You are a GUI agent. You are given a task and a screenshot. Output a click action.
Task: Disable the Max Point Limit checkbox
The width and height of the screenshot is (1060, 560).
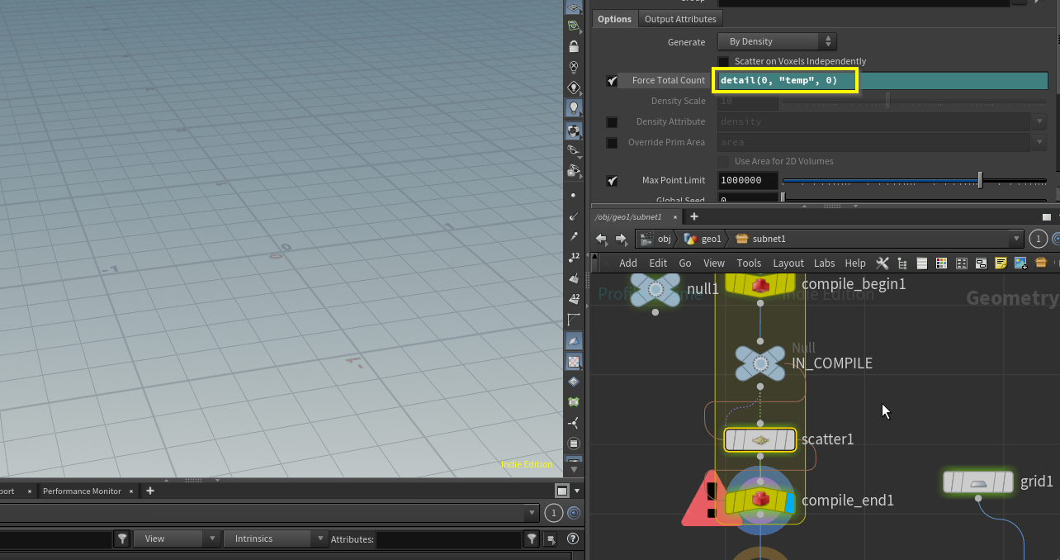tap(612, 181)
